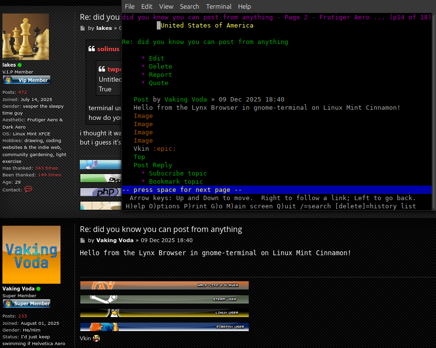Click lakes' post count 472 link

tap(22, 92)
